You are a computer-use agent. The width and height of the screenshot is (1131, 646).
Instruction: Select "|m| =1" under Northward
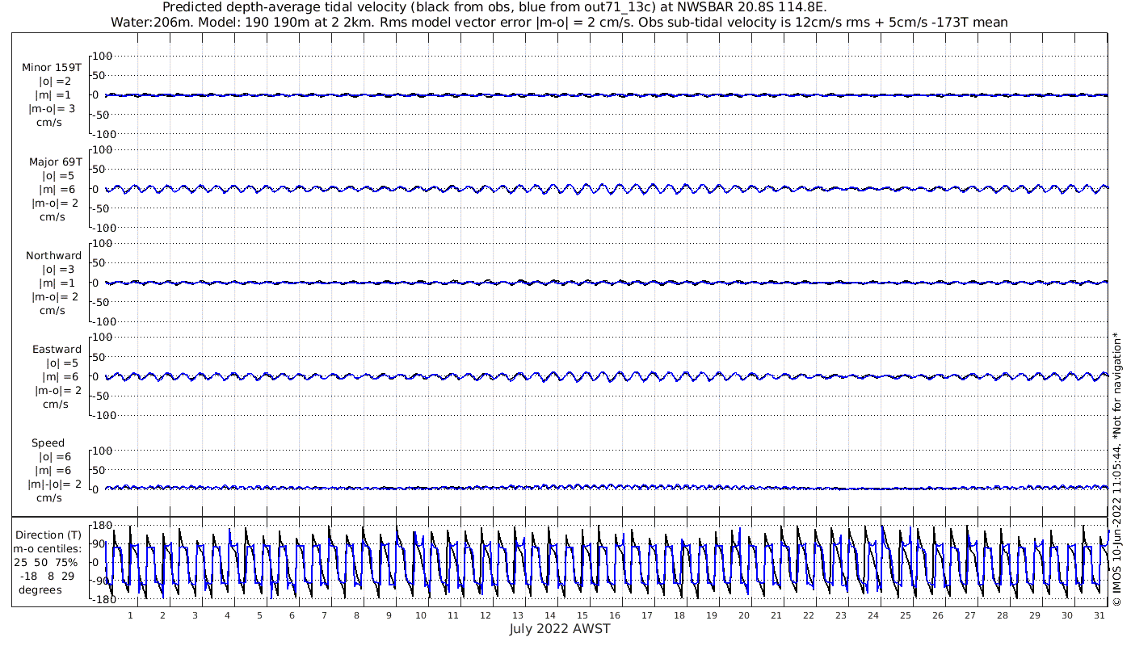tap(57, 283)
